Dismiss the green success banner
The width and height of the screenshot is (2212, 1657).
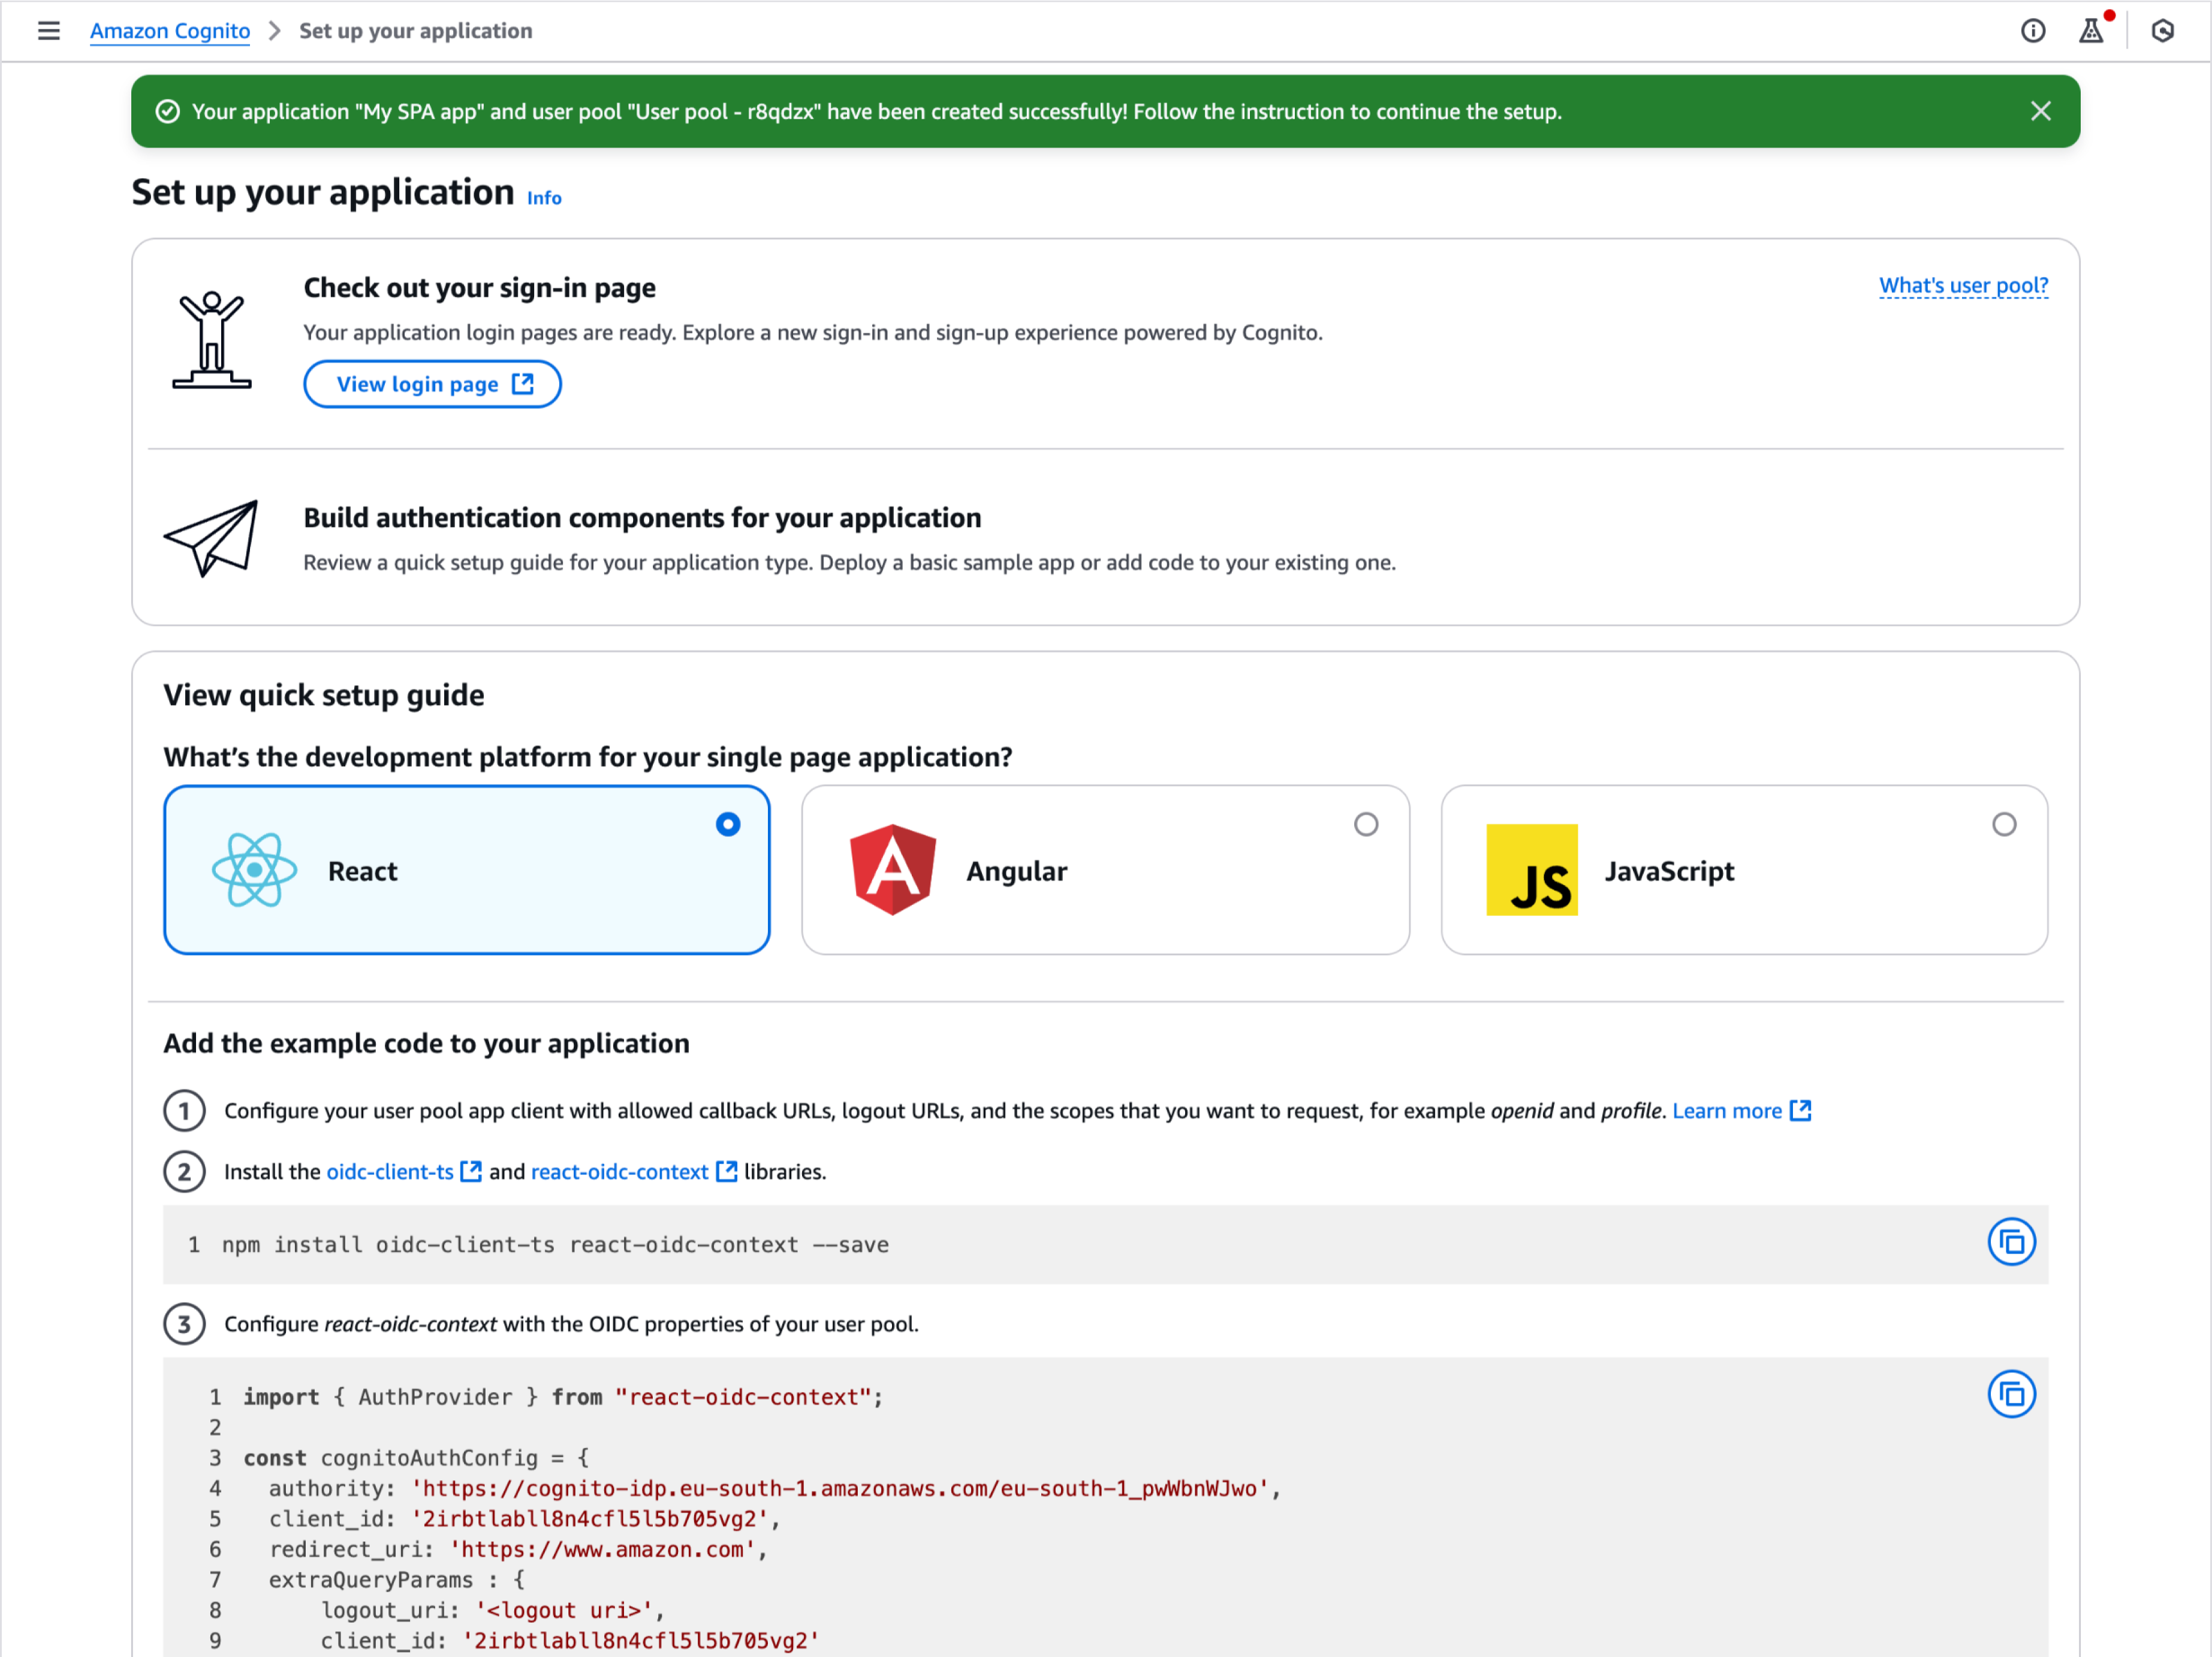(2041, 111)
